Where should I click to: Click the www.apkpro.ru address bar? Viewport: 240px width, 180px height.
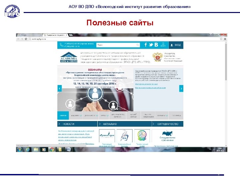[x=124, y=39]
